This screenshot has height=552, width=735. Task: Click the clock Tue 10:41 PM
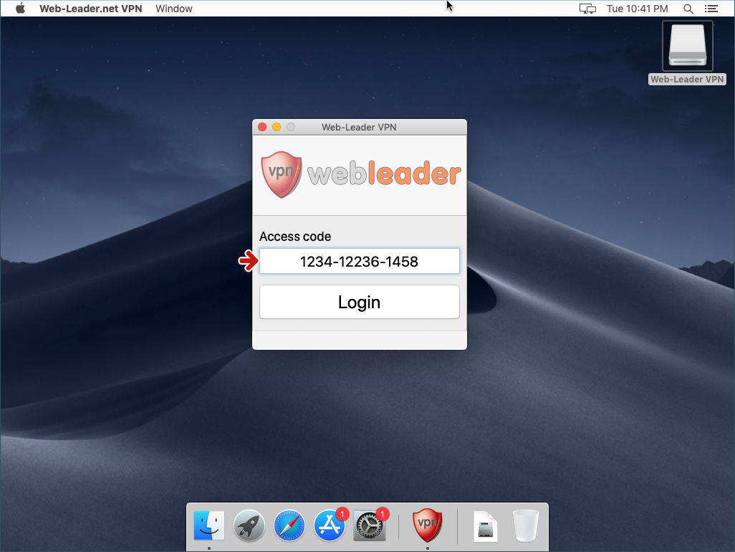[x=637, y=9]
